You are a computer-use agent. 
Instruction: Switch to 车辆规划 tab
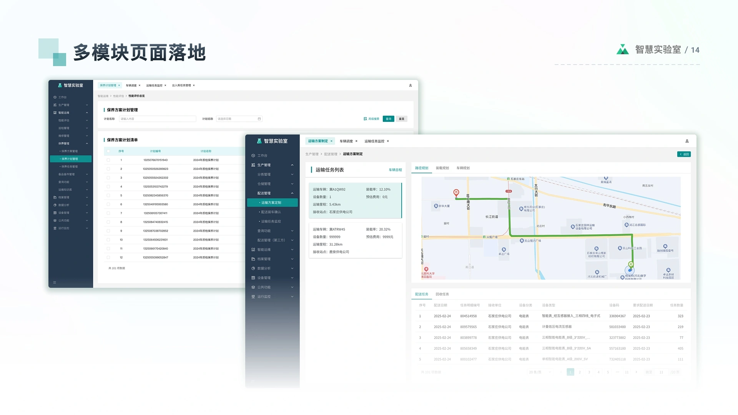tap(463, 168)
